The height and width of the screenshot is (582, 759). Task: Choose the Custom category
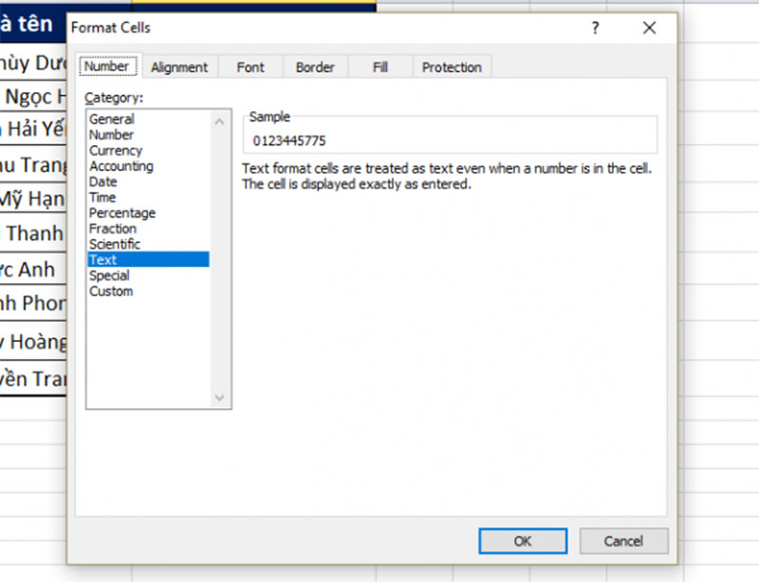111,291
